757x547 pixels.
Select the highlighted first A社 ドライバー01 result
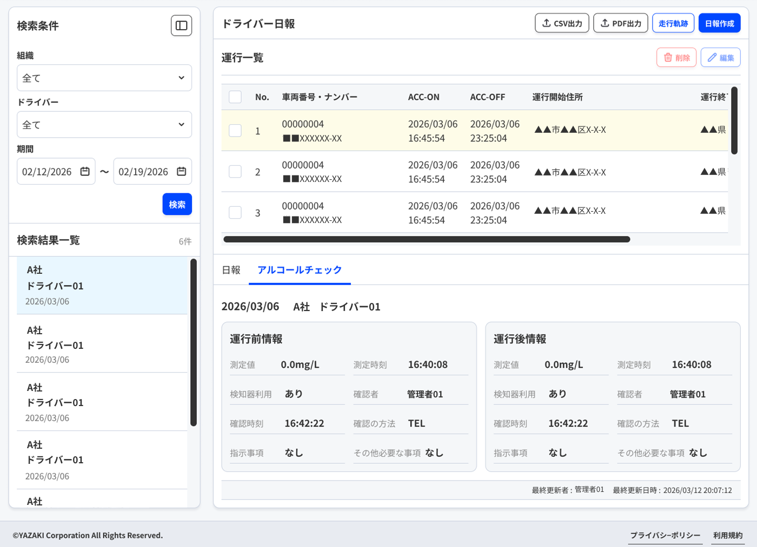click(102, 285)
